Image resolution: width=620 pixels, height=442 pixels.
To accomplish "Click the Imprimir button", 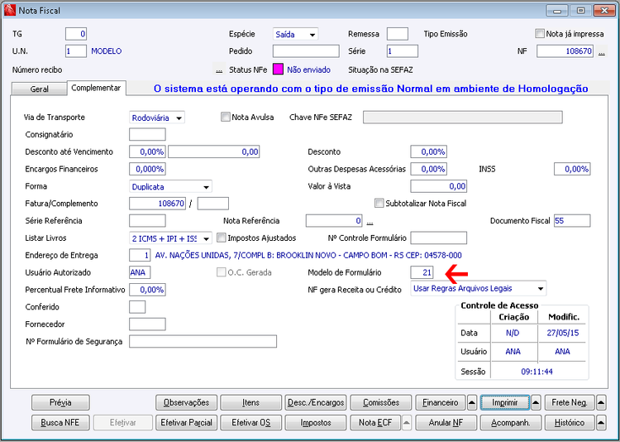I will pyautogui.click(x=505, y=403).
